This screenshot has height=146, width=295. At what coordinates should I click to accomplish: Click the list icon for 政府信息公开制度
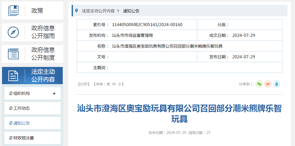pos(13,54)
